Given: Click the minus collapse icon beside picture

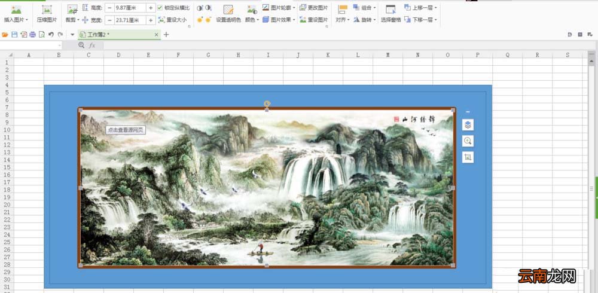Looking at the screenshot, I should coord(468,112).
